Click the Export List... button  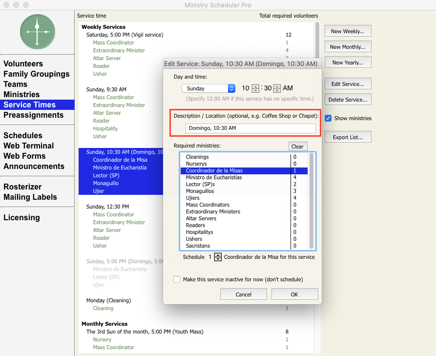[x=348, y=137]
